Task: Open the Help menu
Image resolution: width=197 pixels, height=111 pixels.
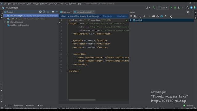Action: 79,4
